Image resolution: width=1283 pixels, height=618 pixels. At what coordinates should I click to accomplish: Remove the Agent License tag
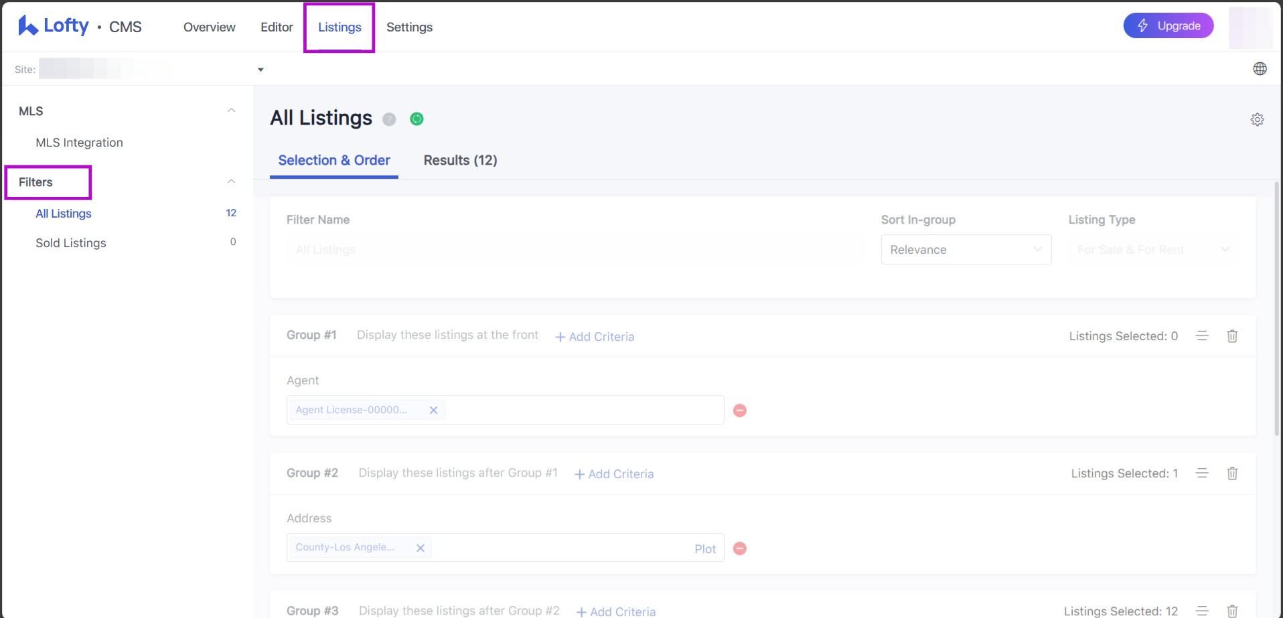point(433,410)
